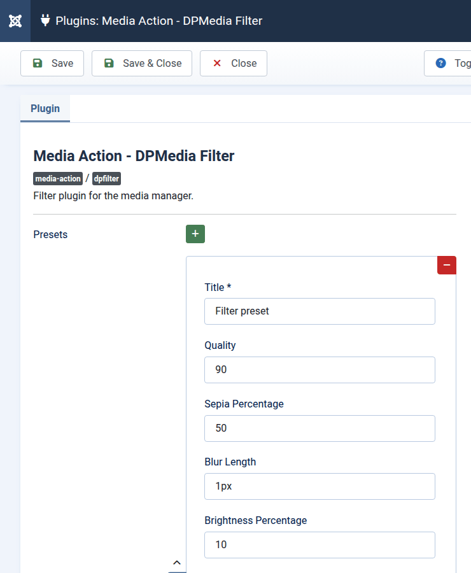Focus the Title input field

tap(320, 311)
